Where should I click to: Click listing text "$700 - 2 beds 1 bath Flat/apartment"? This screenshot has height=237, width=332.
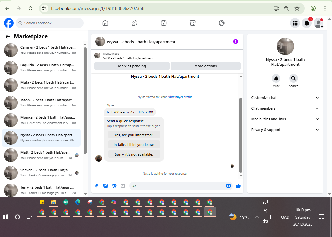pos(128,58)
